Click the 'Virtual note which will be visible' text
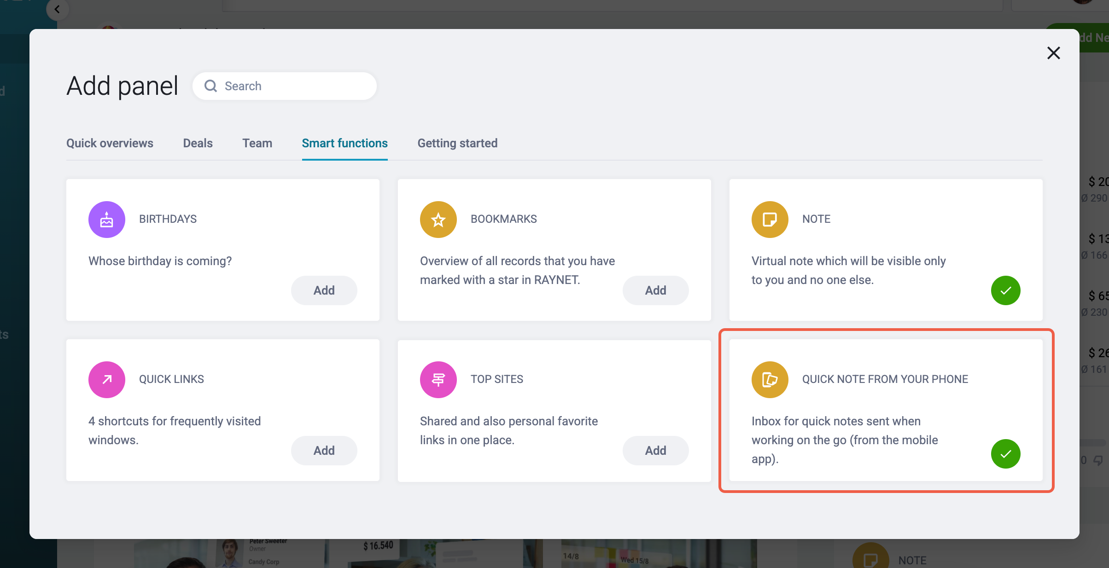The height and width of the screenshot is (568, 1109). [849, 270]
